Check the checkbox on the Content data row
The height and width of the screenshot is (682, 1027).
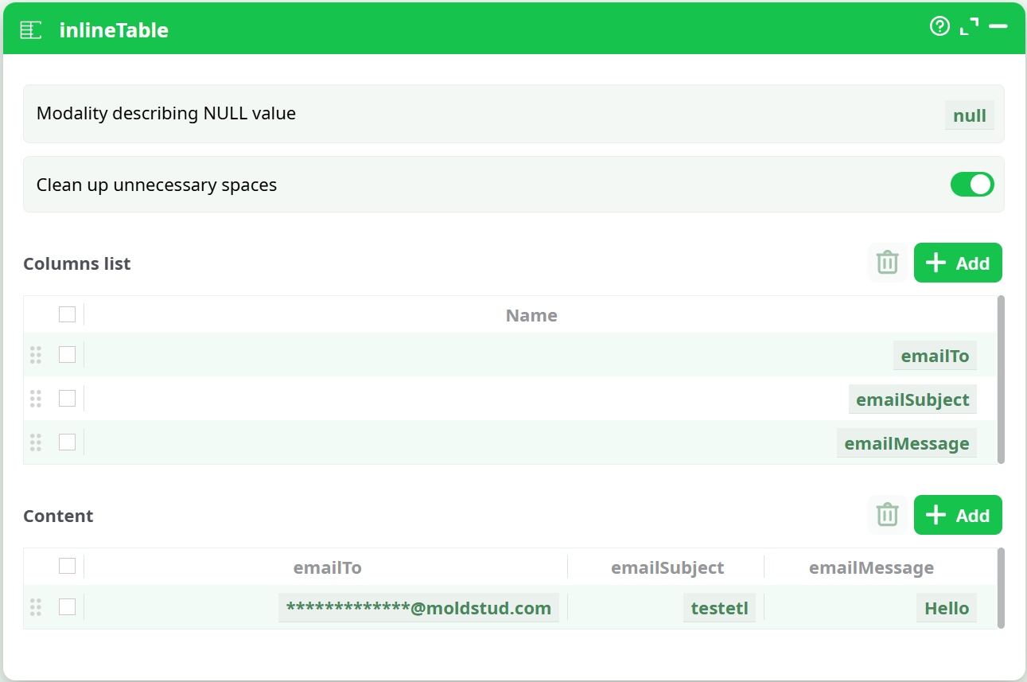pyautogui.click(x=67, y=606)
